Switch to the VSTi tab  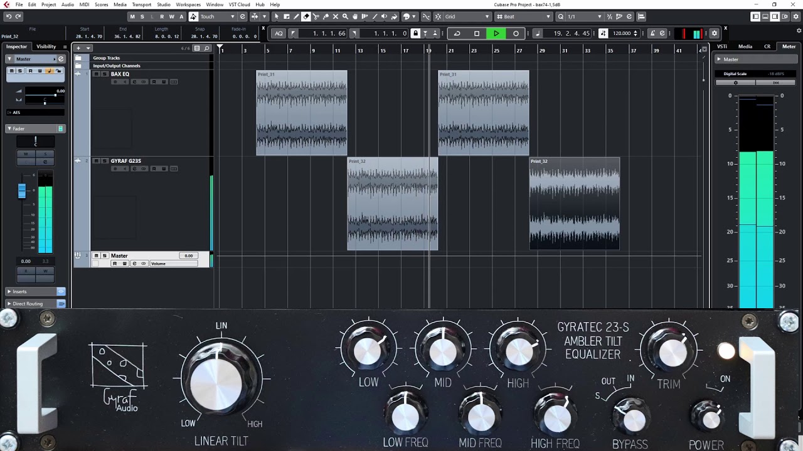click(x=722, y=46)
